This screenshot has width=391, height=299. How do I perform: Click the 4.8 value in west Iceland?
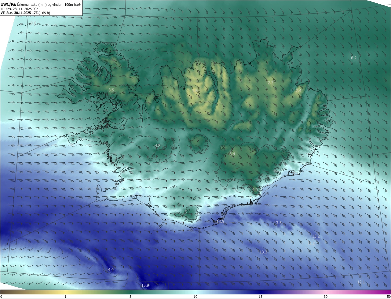(158, 146)
